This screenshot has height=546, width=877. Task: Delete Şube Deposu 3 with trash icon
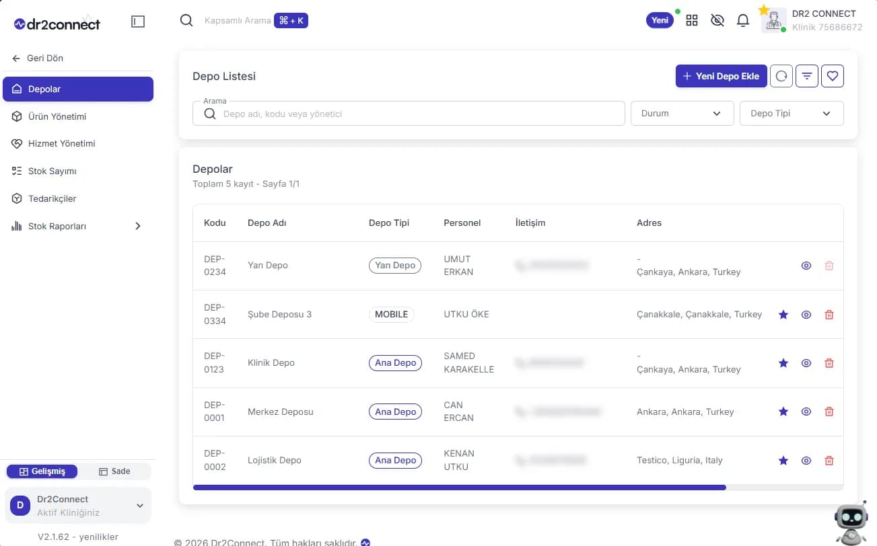pos(829,315)
